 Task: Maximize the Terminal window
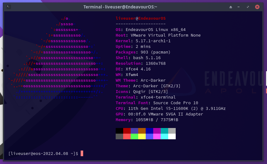click(x=248, y=7)
